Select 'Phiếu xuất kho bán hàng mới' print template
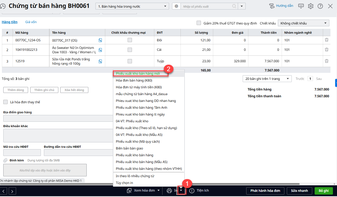 (x=138, y=73)
